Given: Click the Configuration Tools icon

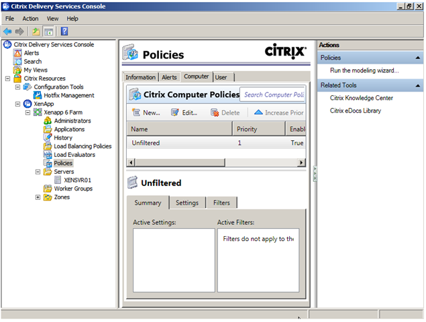Looking at the screenshot, I should click(28, 87).
